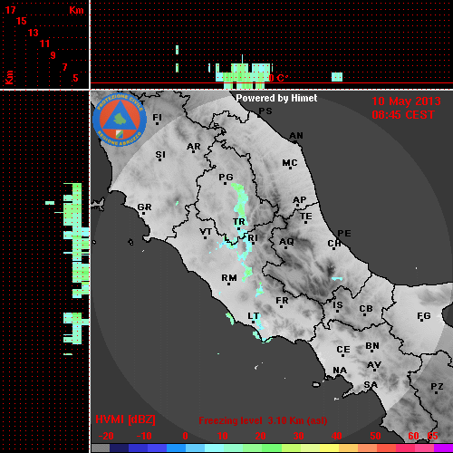Select the '08:45 CEST' timestamp

tap(403, 115)
